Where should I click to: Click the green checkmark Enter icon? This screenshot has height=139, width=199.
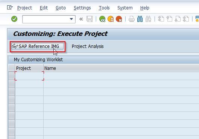(x=14, y=19)
